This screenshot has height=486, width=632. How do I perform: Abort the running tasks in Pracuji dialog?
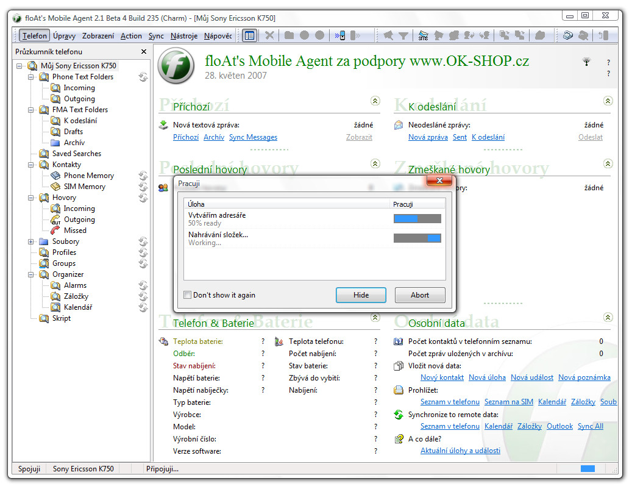(x=419, y=295)
